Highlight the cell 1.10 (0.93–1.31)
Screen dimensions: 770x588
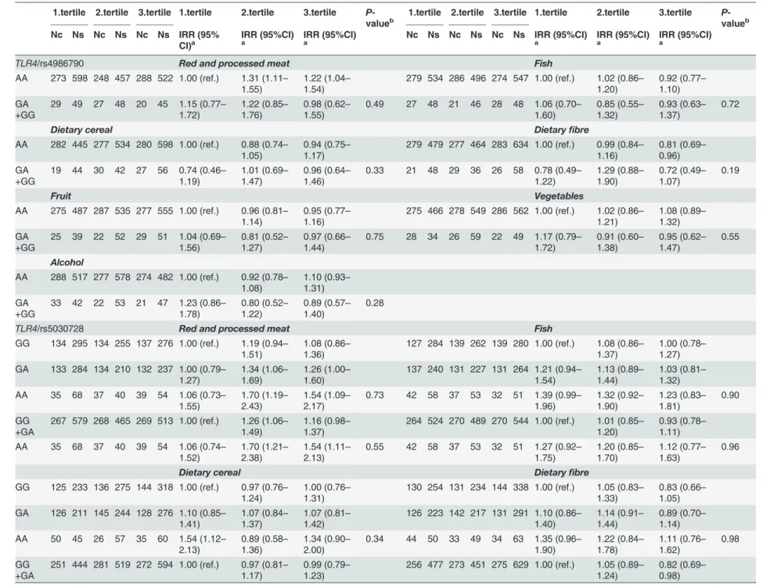[327, 283]
